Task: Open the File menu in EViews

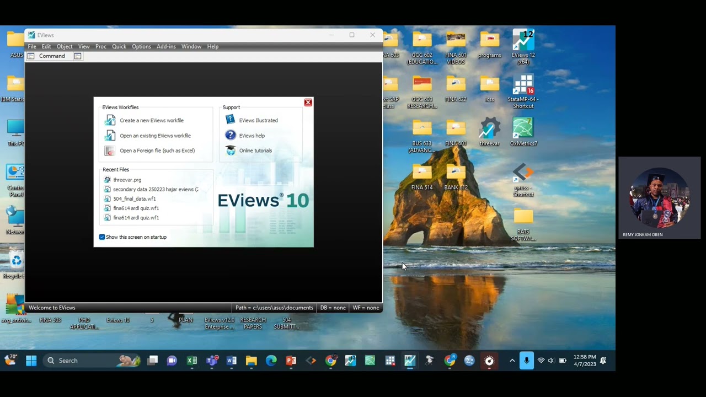Action: tap(32, 46)
